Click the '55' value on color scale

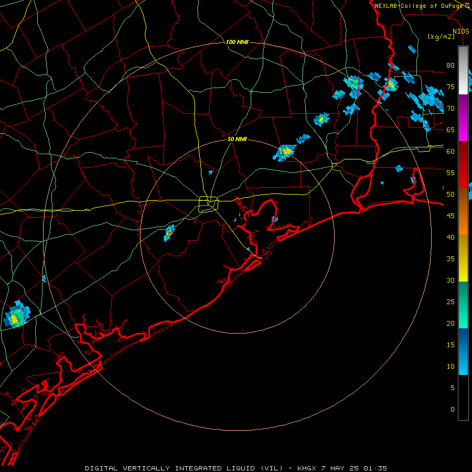(450, 173)
